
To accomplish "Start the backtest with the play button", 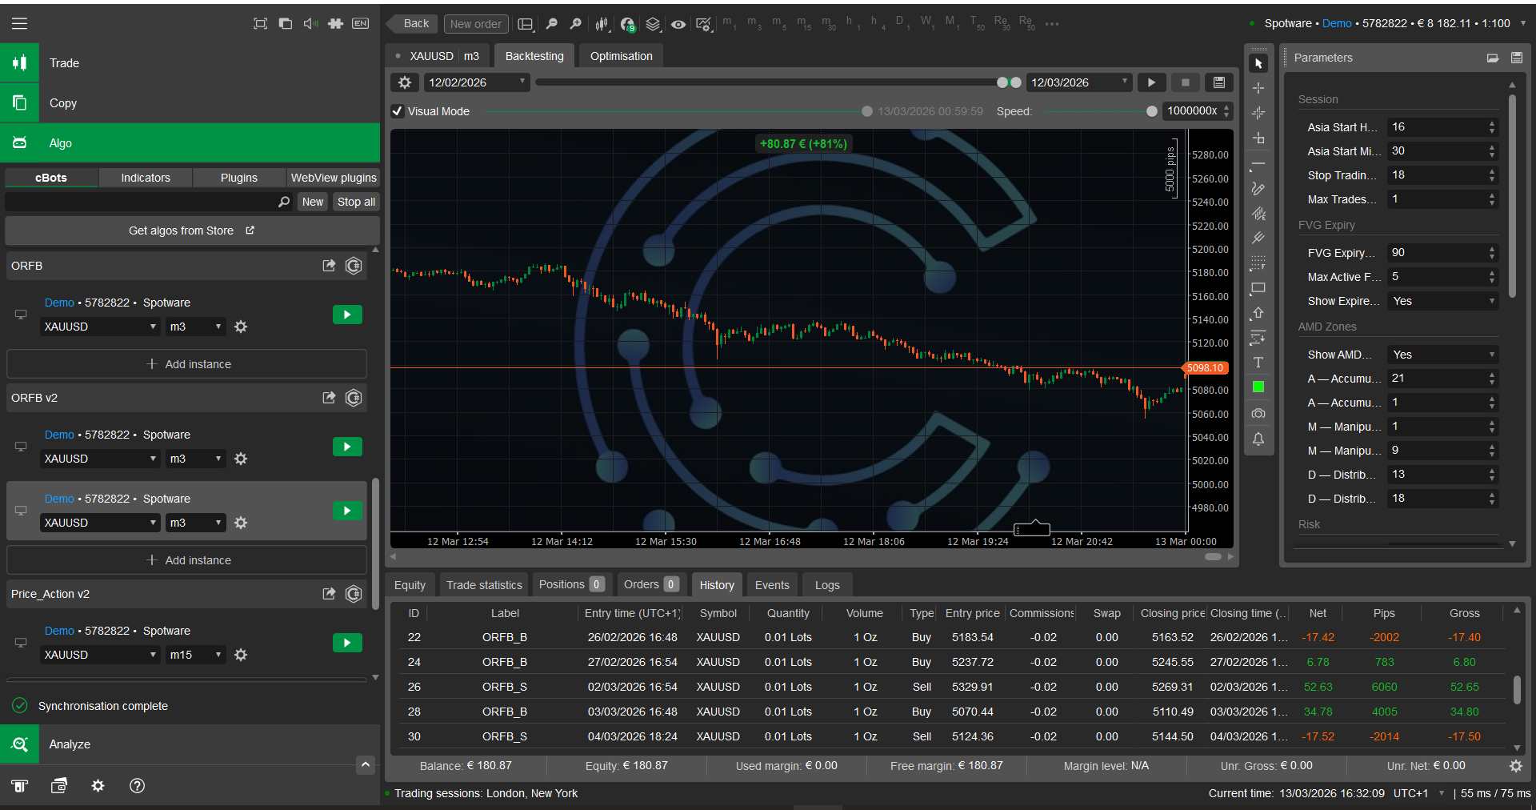I will (x=1151, y=82).
